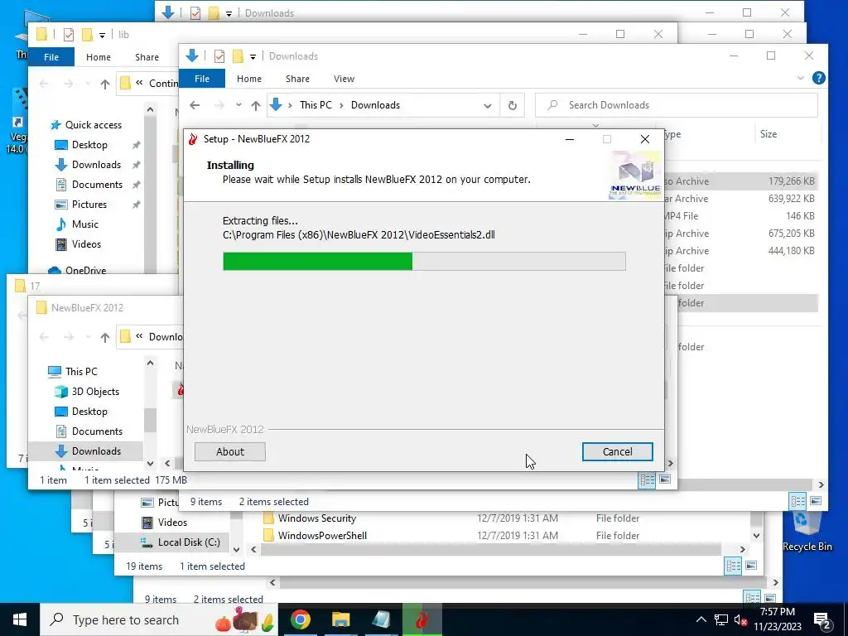Refresh the Downloads folder view
Viewport: 848px width, 636px height.
tap(512, 105)
